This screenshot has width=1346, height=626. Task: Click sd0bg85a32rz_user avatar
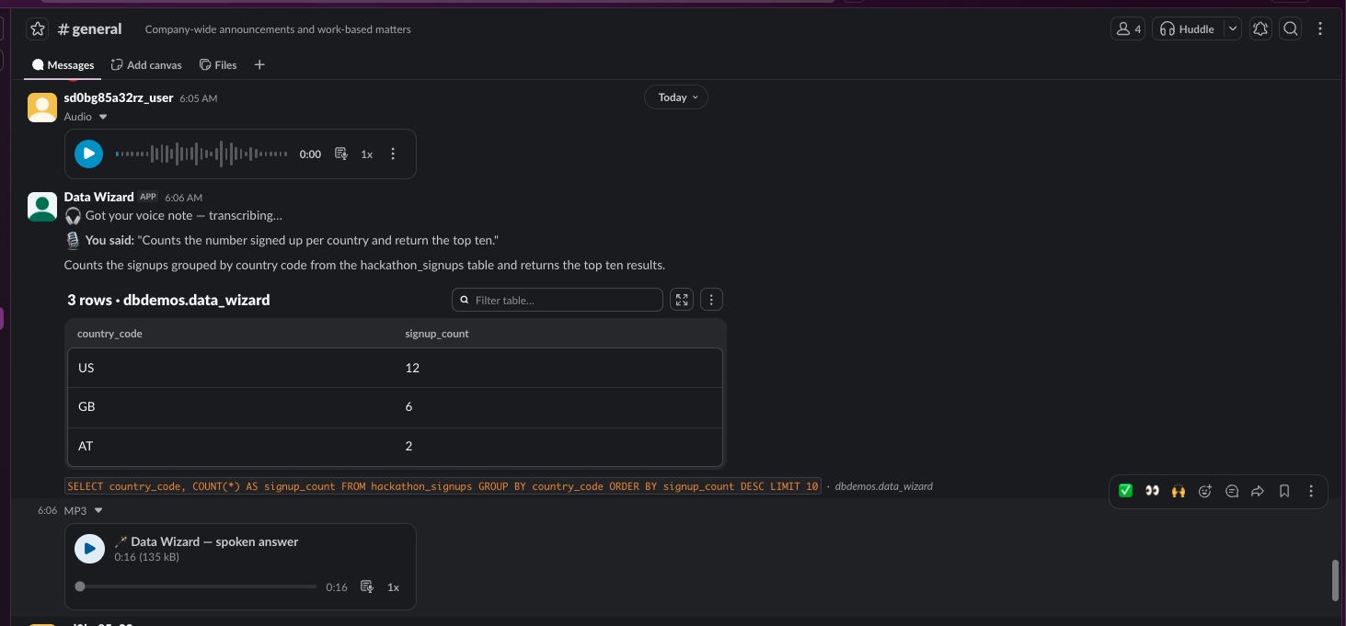pos(42,108)
